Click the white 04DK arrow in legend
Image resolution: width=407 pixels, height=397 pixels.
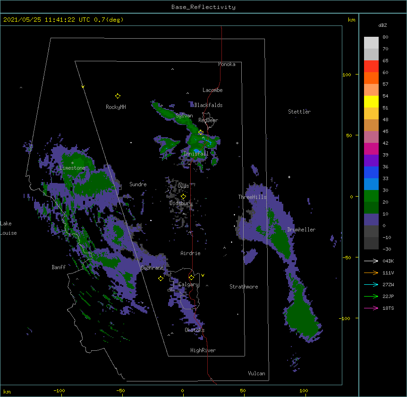371,261
